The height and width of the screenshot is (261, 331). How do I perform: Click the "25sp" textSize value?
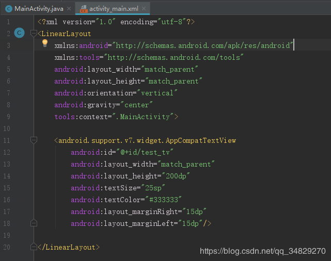(153, 188)
